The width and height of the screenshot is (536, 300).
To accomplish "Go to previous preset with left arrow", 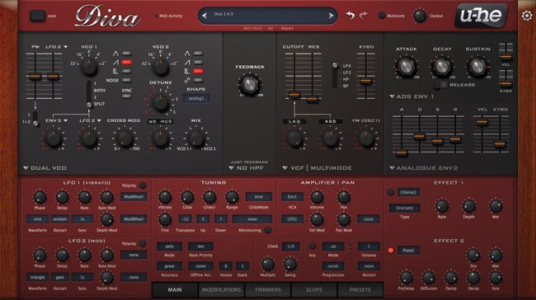I will [x=204, y=16].
